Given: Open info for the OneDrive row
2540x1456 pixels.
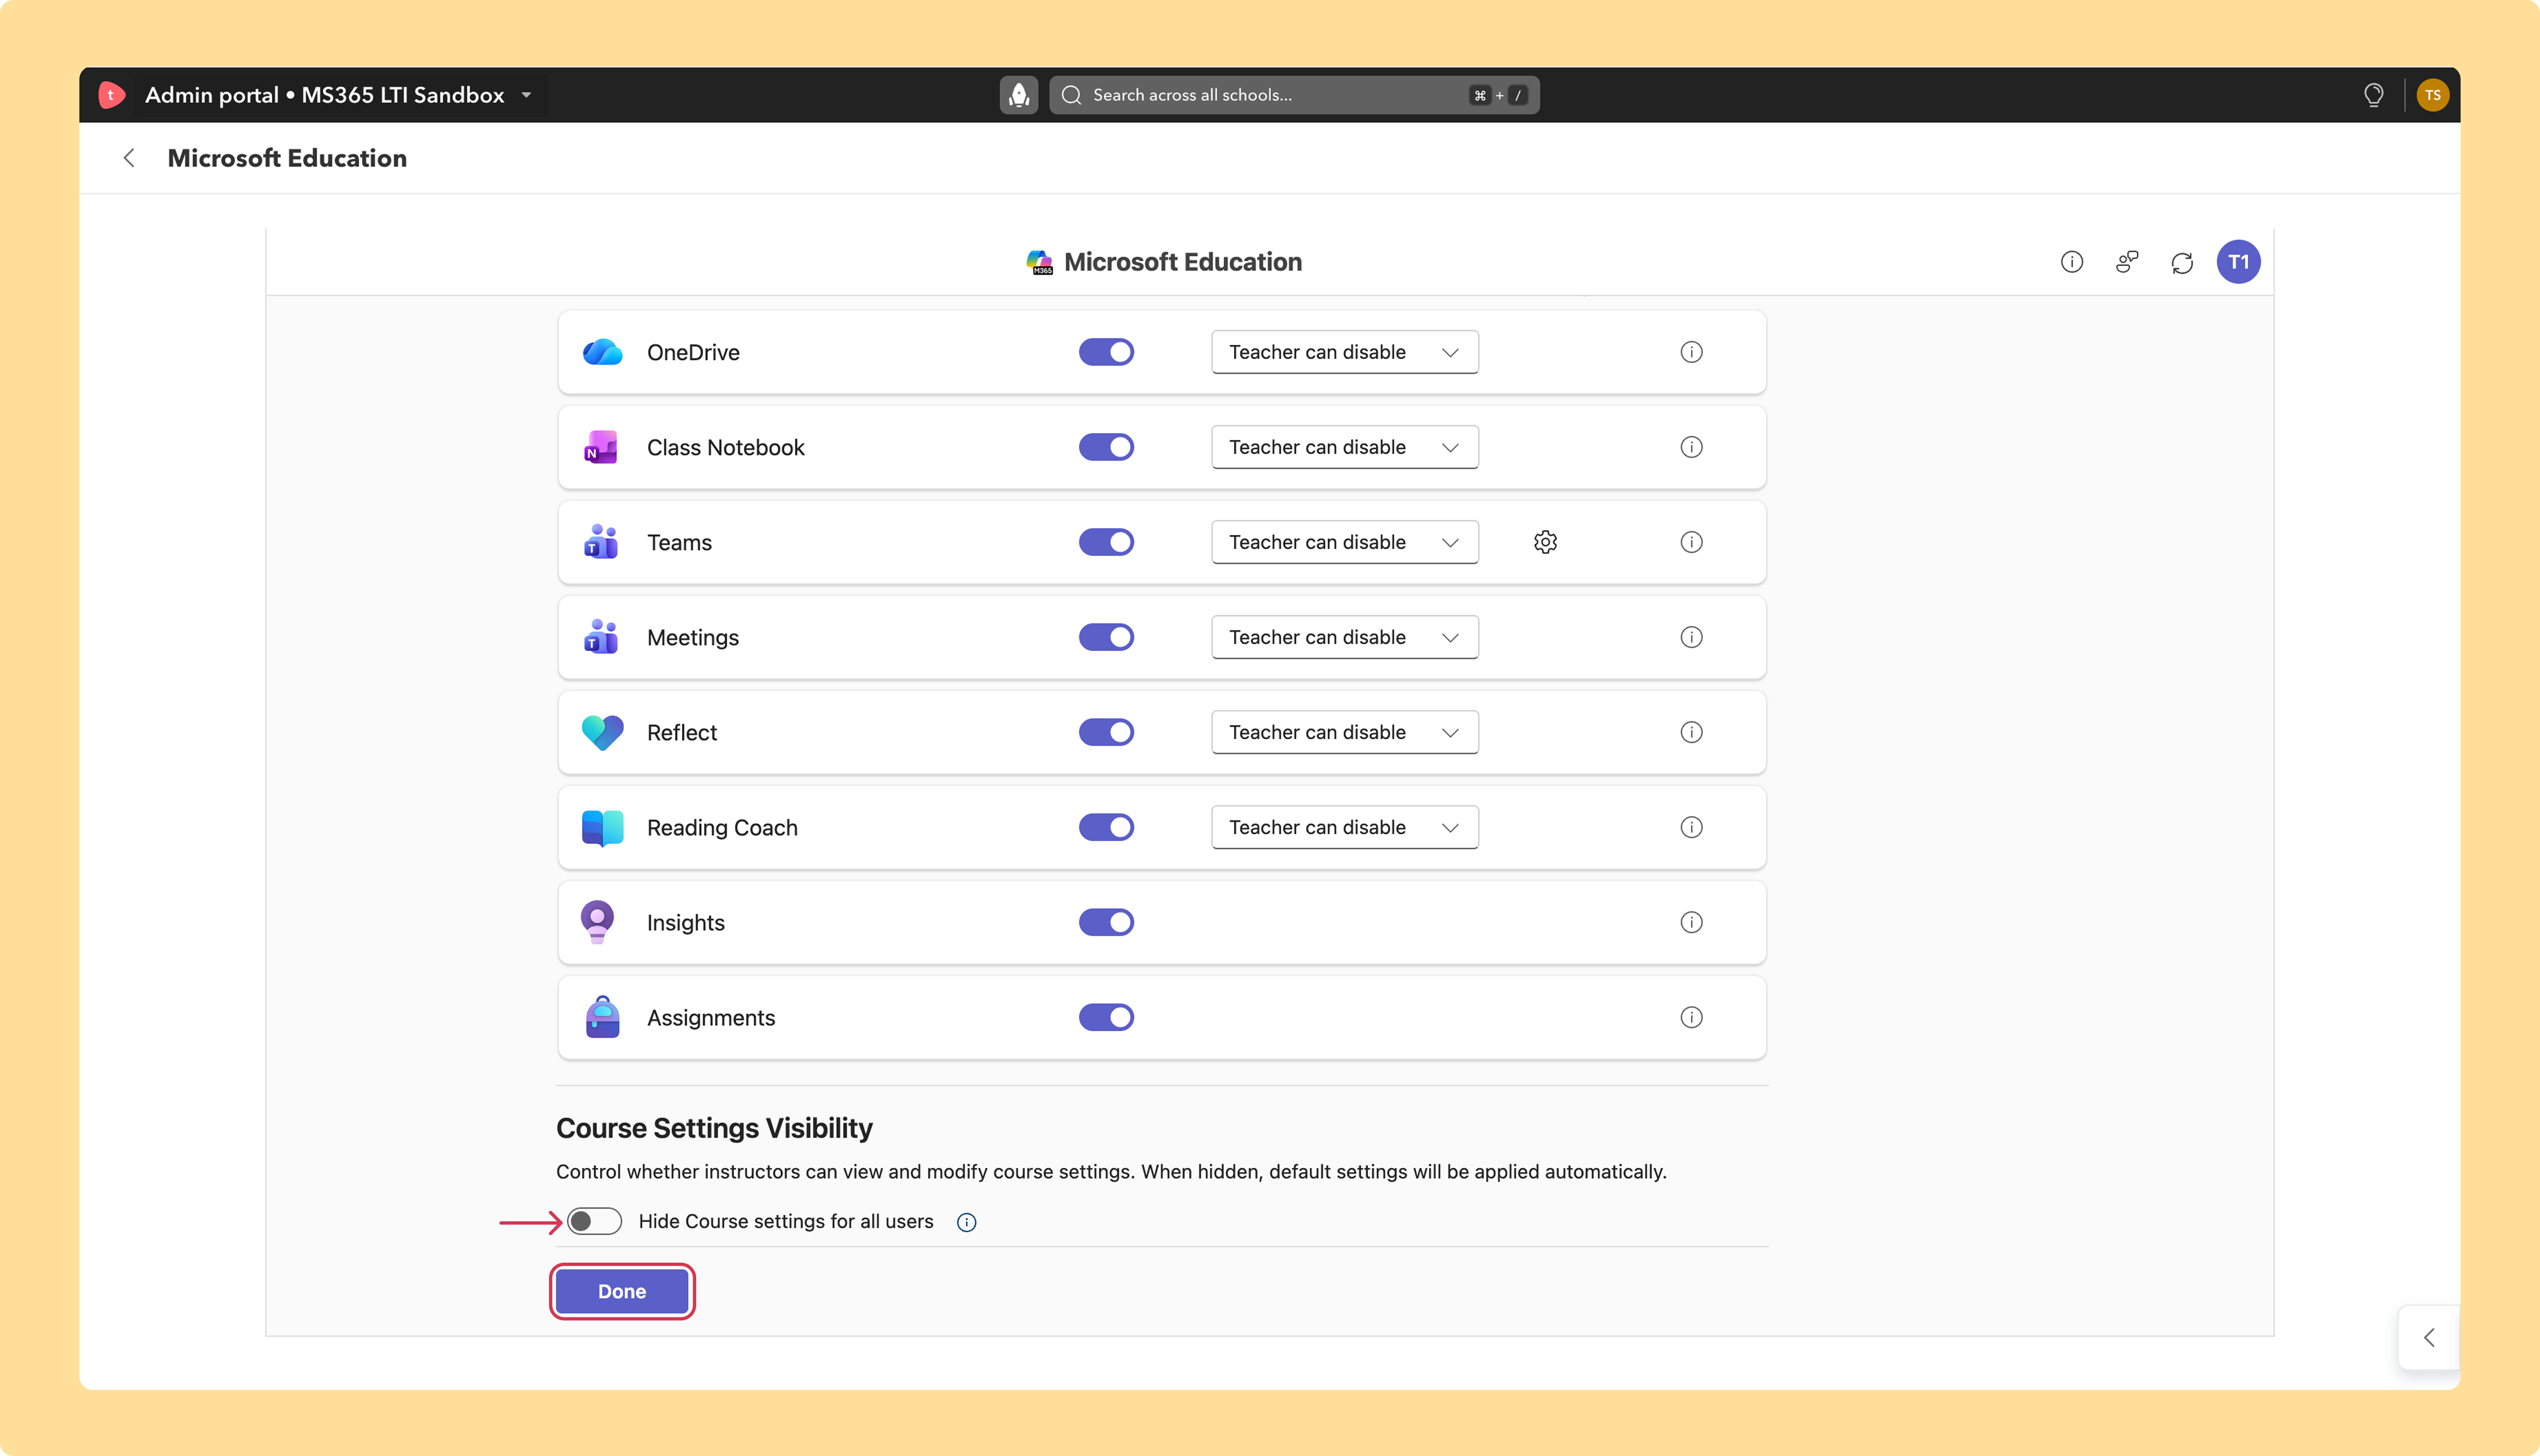Looking at the screenshot, I should (x=1691, y=352).
